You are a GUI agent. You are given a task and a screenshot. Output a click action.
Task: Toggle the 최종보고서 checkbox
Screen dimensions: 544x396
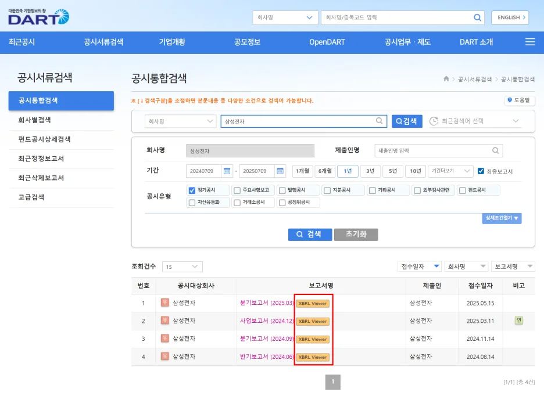481,171
